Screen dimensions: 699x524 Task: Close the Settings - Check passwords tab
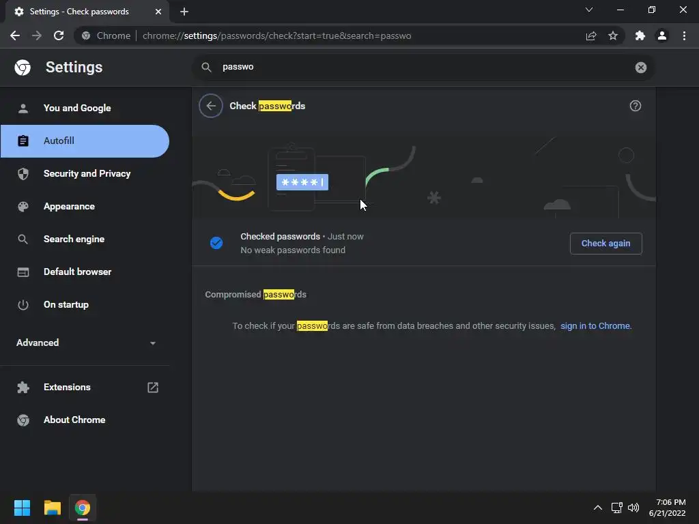pyautogui.click(x=158, y=12)
